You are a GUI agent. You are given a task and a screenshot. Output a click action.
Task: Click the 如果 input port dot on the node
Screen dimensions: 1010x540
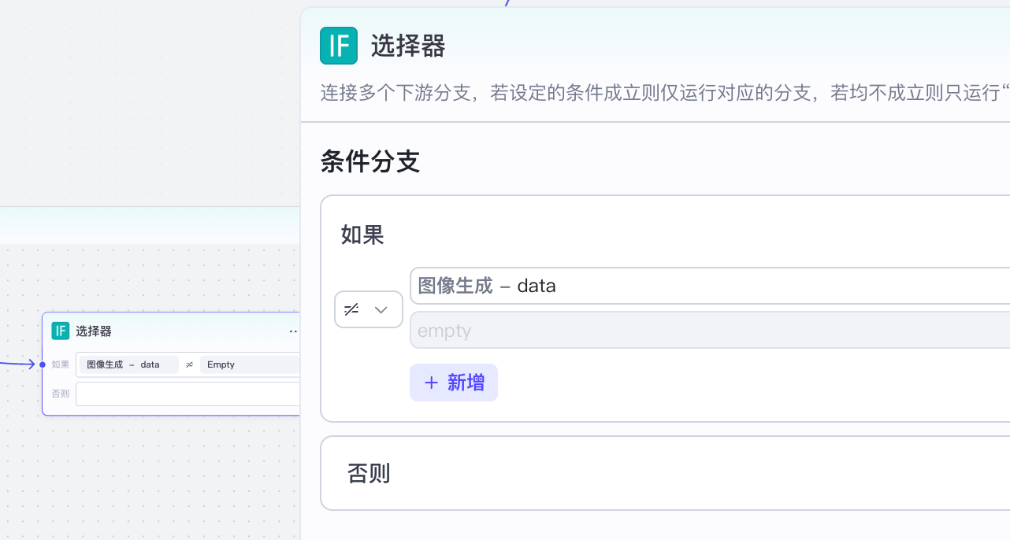pos(43,364)
